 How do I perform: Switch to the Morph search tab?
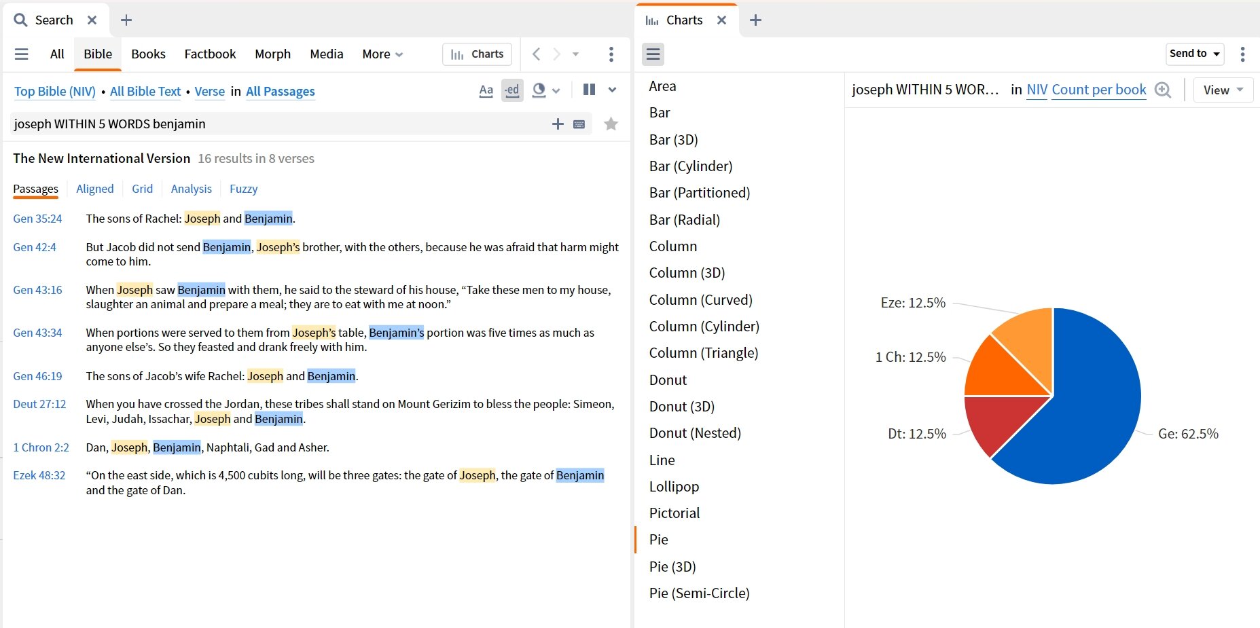pos(272,54)
